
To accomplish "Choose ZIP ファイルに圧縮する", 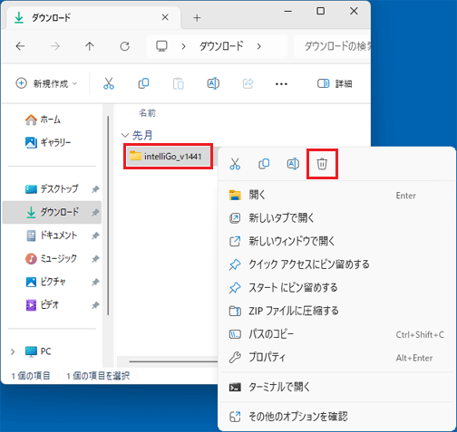I will point(337,311).
